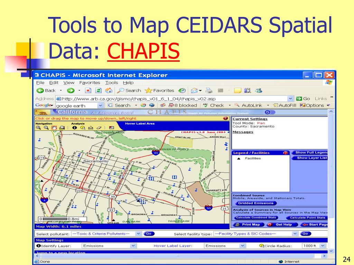Click the Google toolbar Search button
The height and width of the screenshot is (265, 354).
(x=119, y=105)
